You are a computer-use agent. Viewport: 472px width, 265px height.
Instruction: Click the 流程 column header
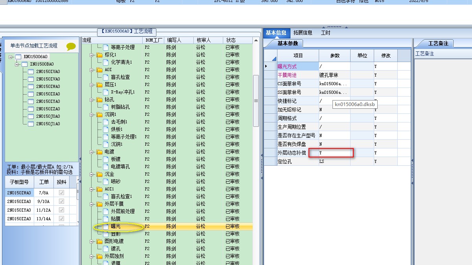pos(112,40)
